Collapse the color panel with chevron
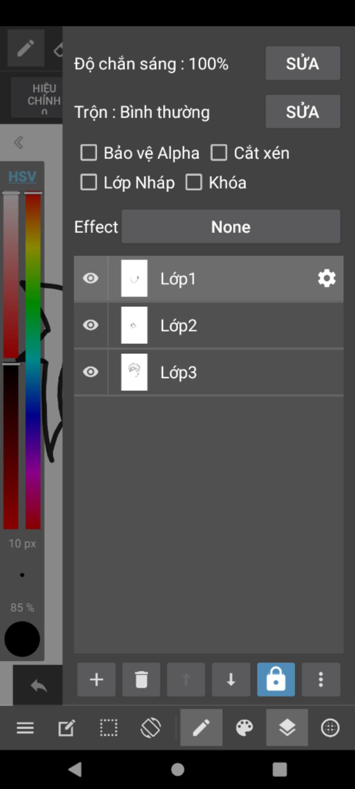 [x=18, y=142]
